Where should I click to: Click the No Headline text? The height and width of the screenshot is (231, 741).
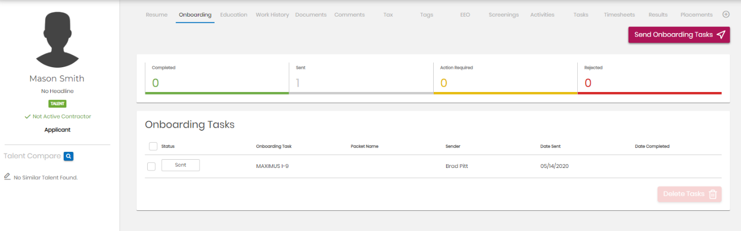pos(57,91)
